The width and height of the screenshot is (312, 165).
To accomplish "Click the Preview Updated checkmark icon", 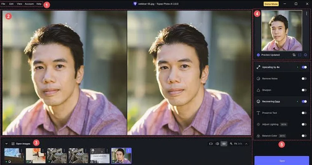I will [258, 55].
